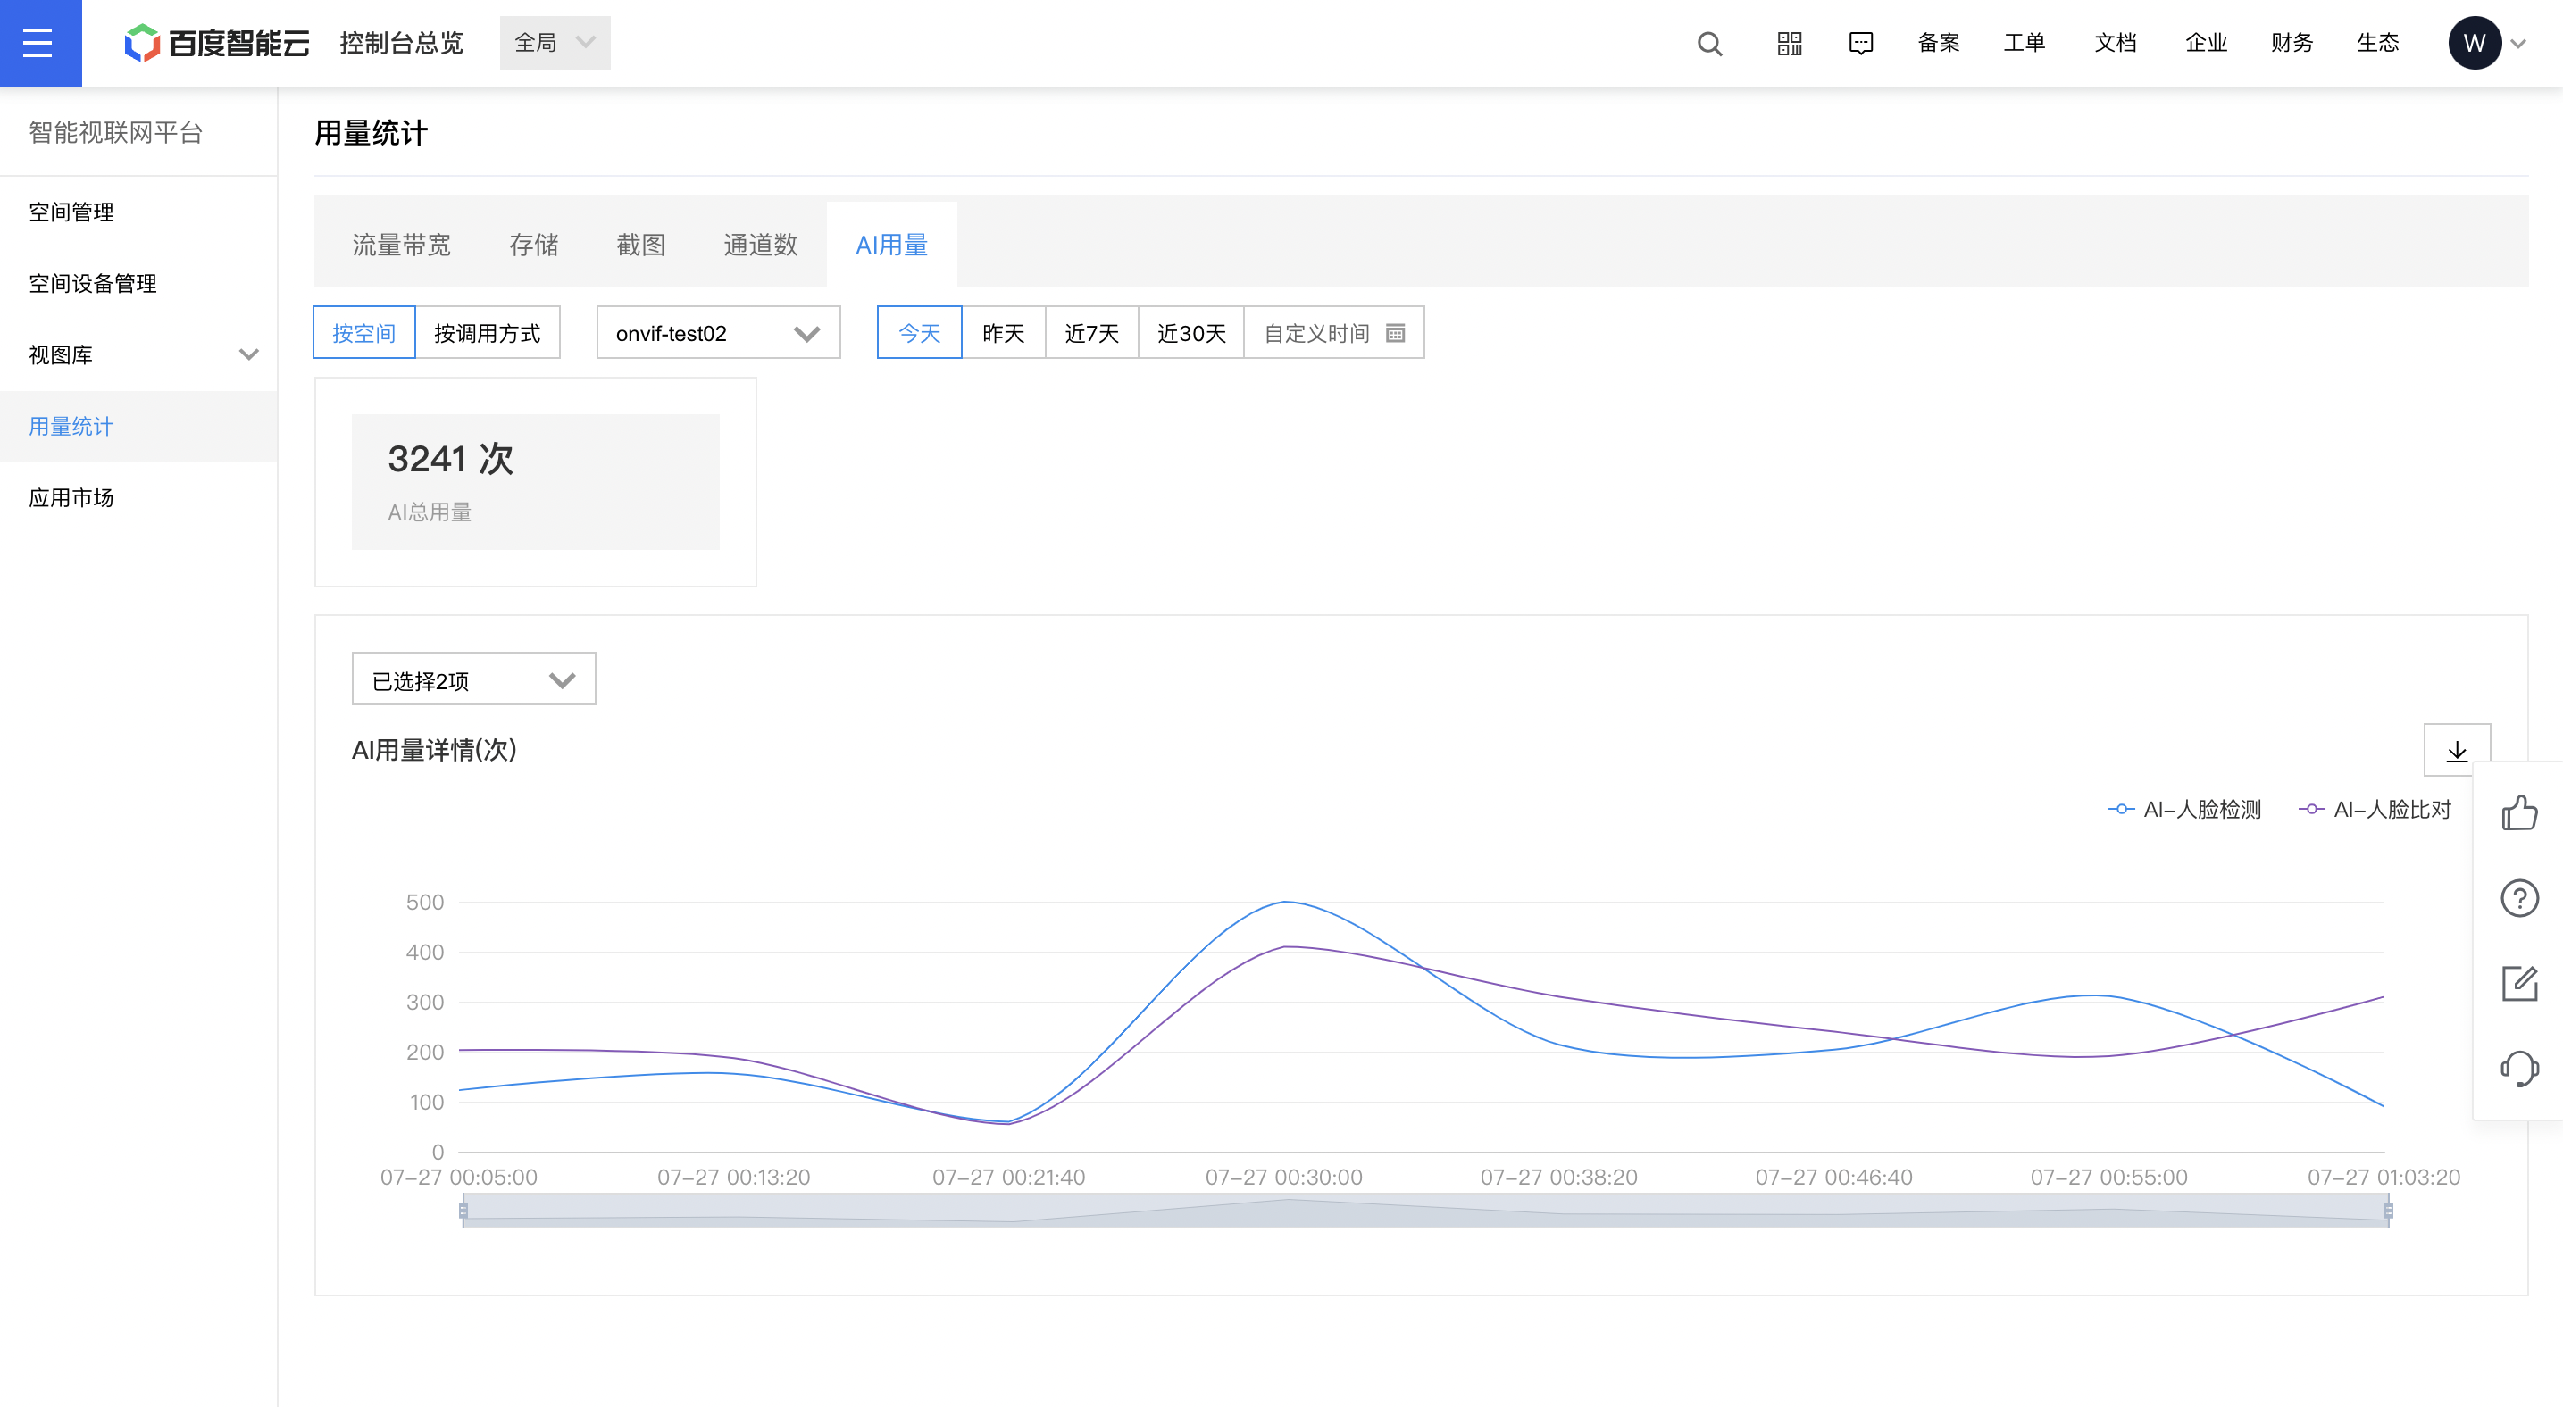Open the onvif-test02 space dropdown

tap(718, 333)
